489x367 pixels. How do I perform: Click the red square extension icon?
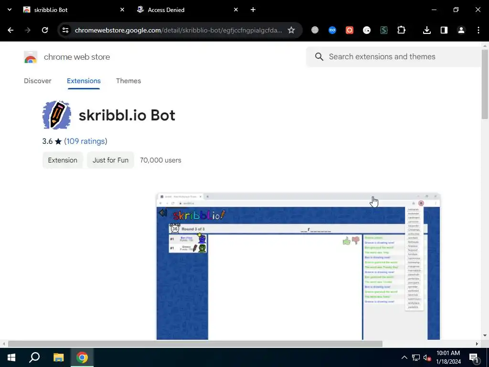pyautogui.click(x=350, y=30)
